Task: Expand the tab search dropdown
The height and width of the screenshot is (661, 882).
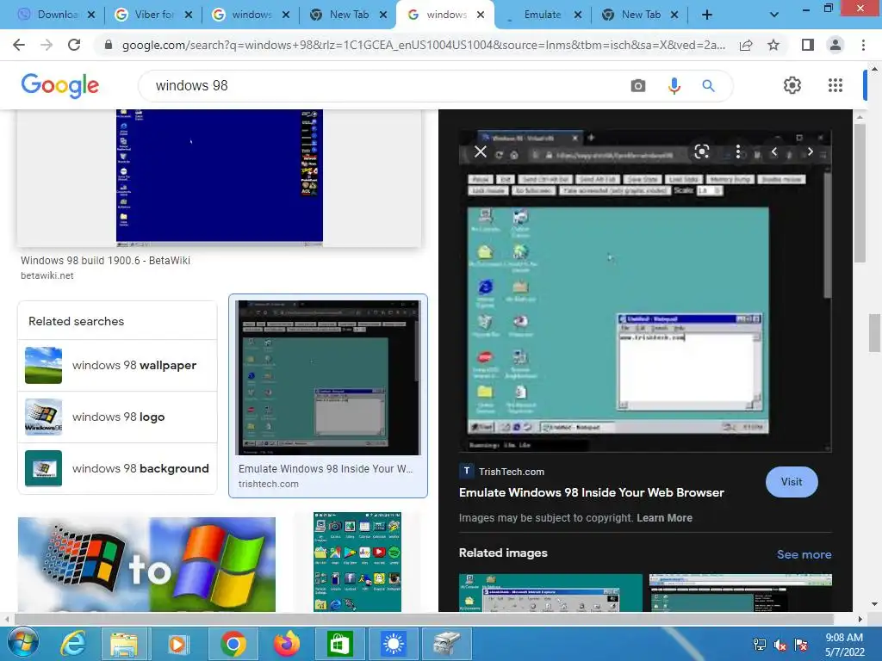Action: point(774,15)
